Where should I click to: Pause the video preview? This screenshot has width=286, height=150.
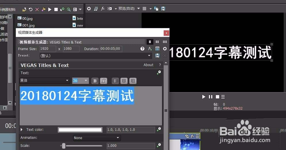[211, 97]
